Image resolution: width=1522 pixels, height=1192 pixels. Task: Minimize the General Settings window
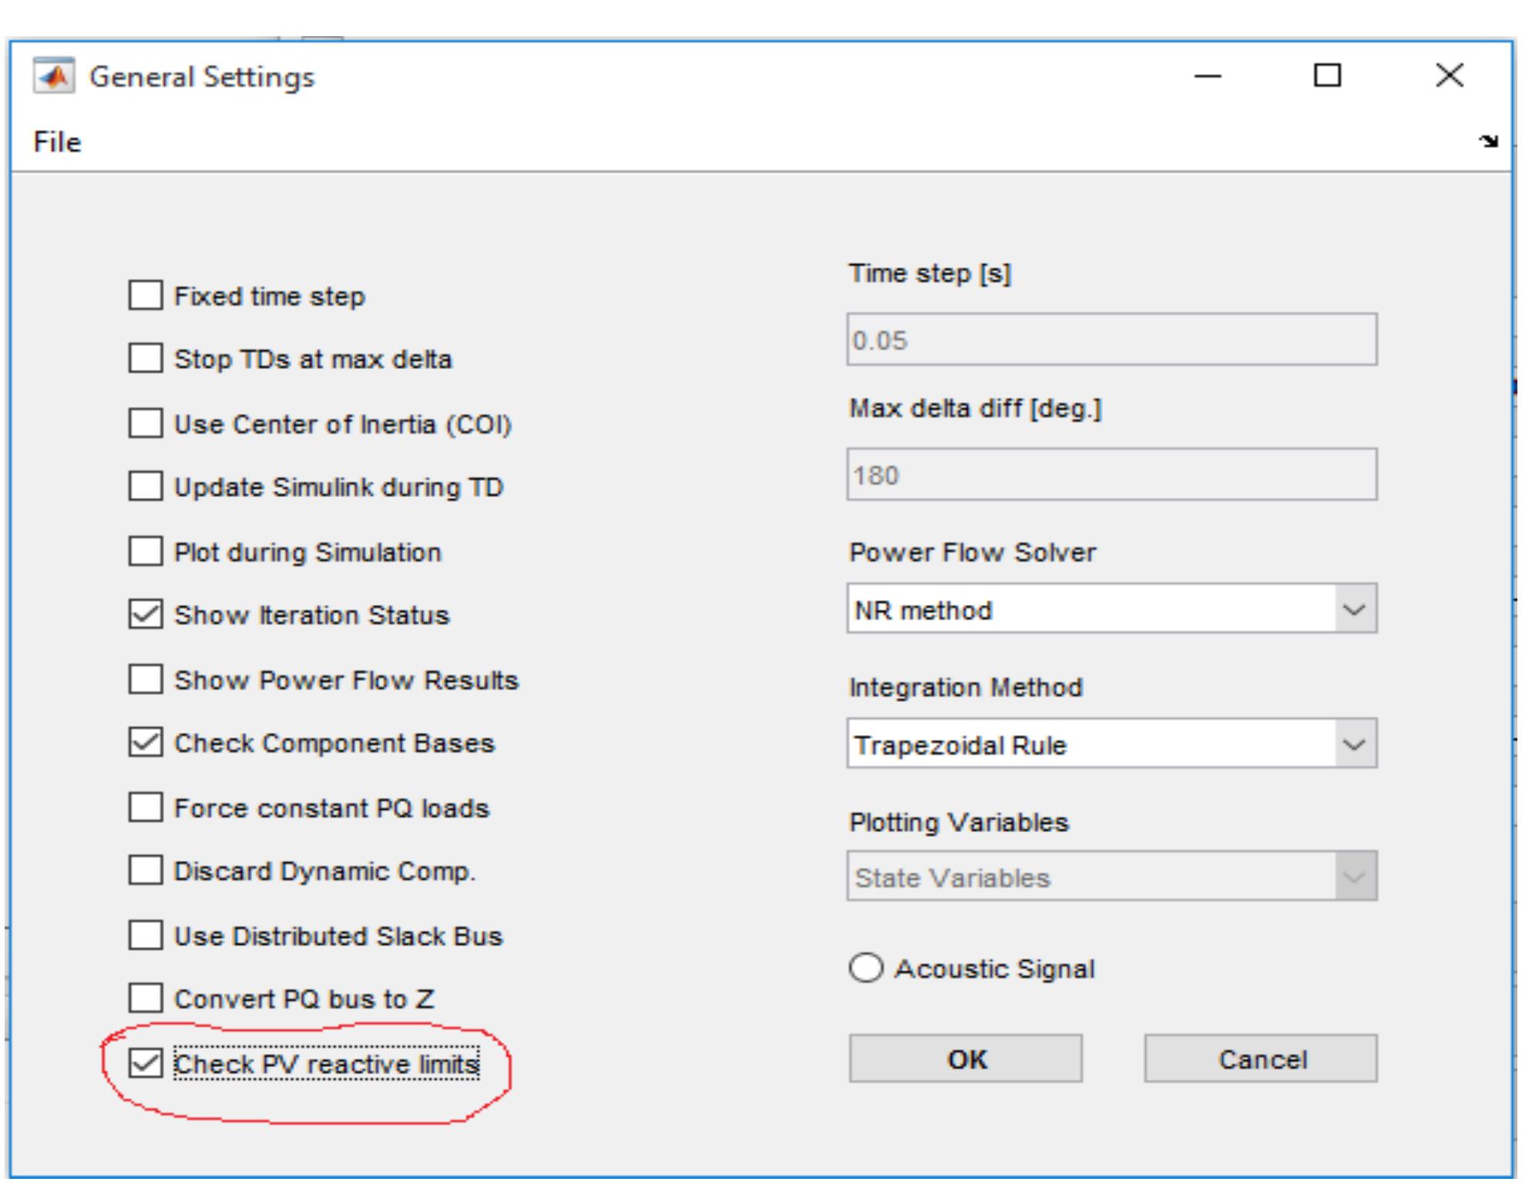pyautogui.click(x=1207, y=76)
